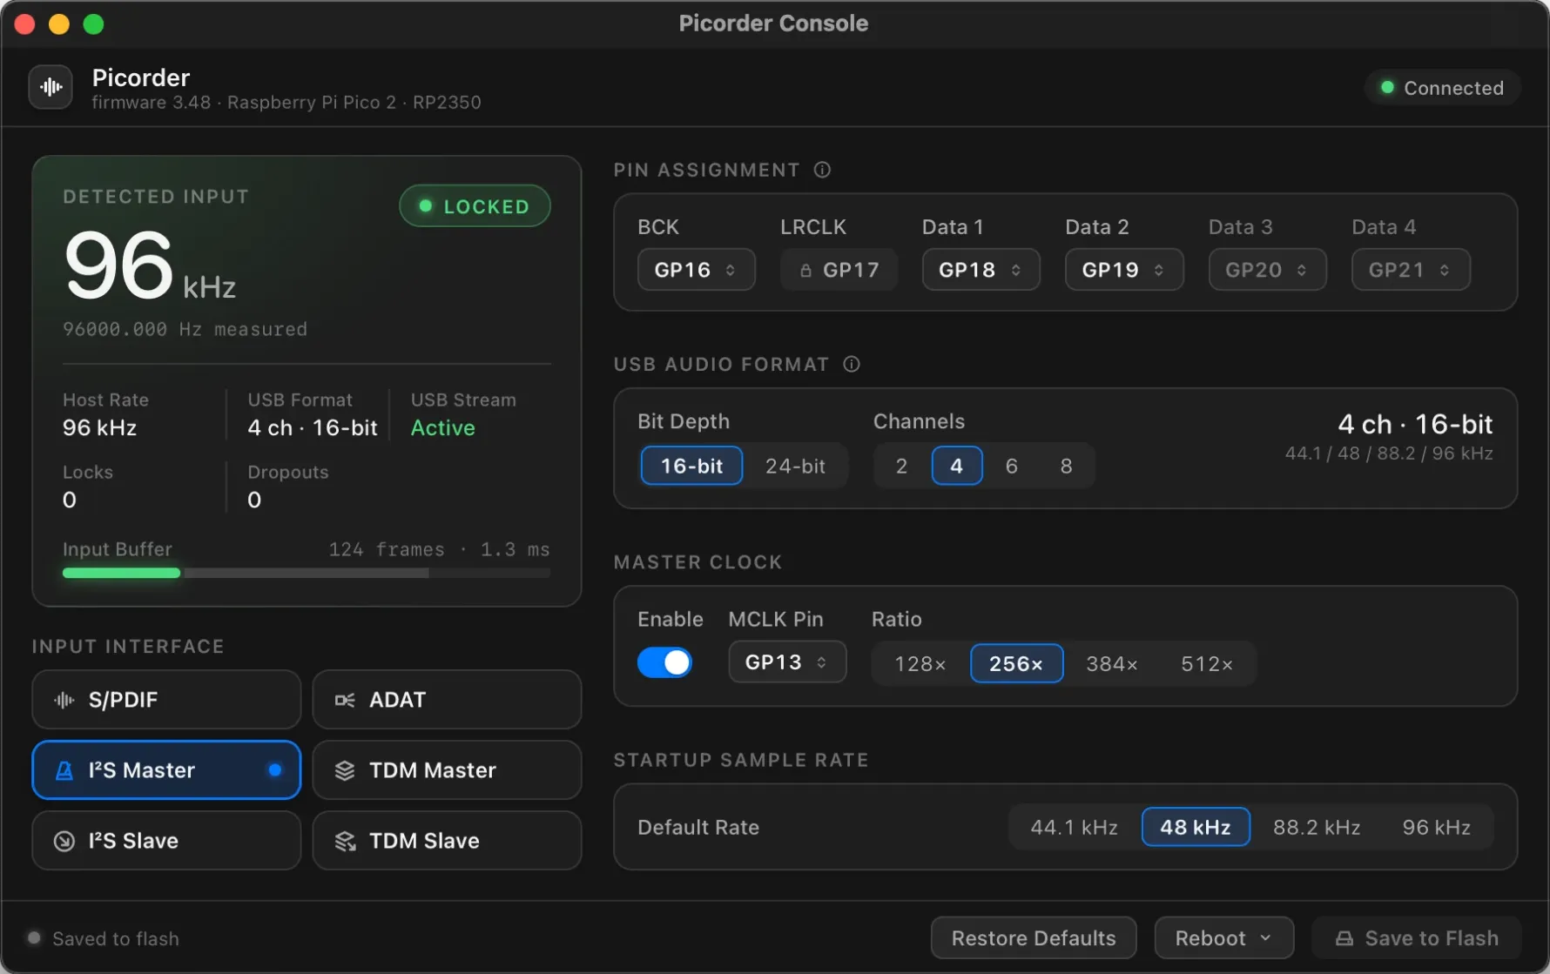Click the ADAT optical icon

[x=345, y=700]
